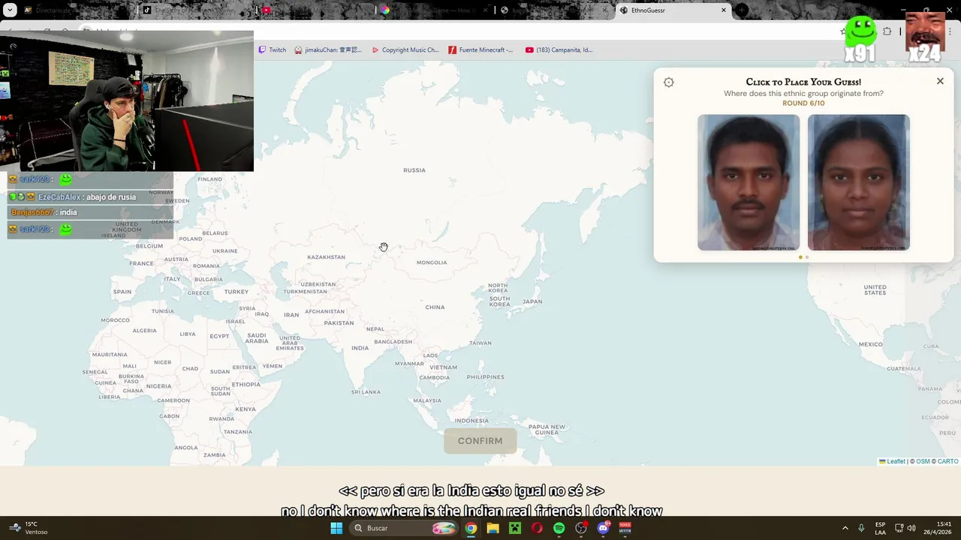The image size is (961, 540).
Task: Click the Philippines label on the map
Action: click(x=485, y=377)
